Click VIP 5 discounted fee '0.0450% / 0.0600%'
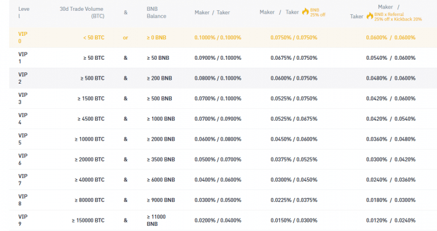 [x=294, y=139]
